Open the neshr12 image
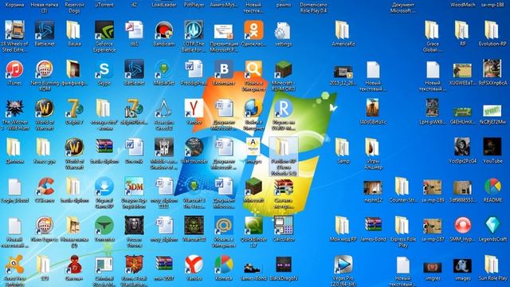This screenshot has width=510, height=287. click(373, 187)
